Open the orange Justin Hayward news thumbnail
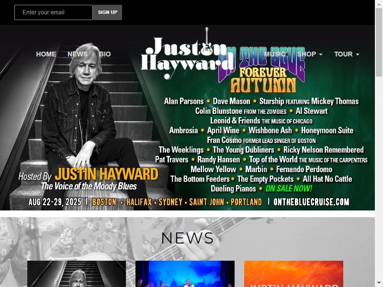Viewport: 383px width, 287px height. coord(293,274)
